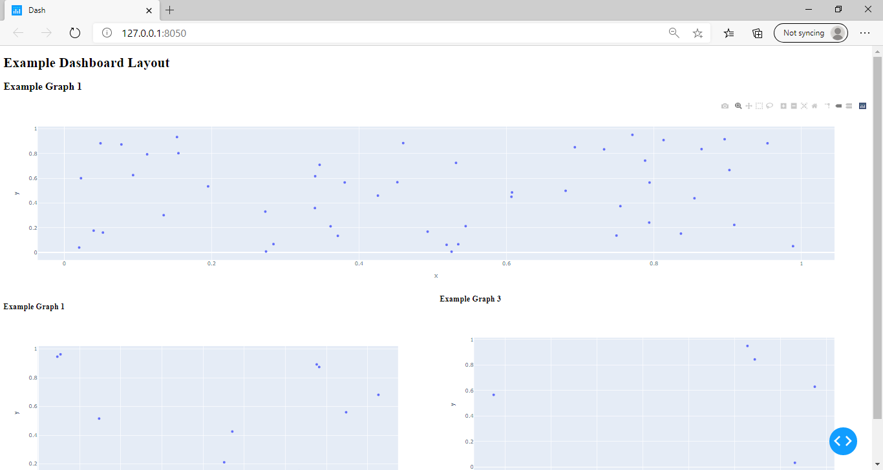Open the Not syncing profile menu
This screenshot has height=470, width=883.
tap(811, 33)
